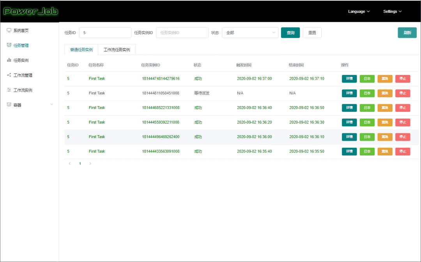Expand the 容器 submenu chevron

click(x=52, y=105)
